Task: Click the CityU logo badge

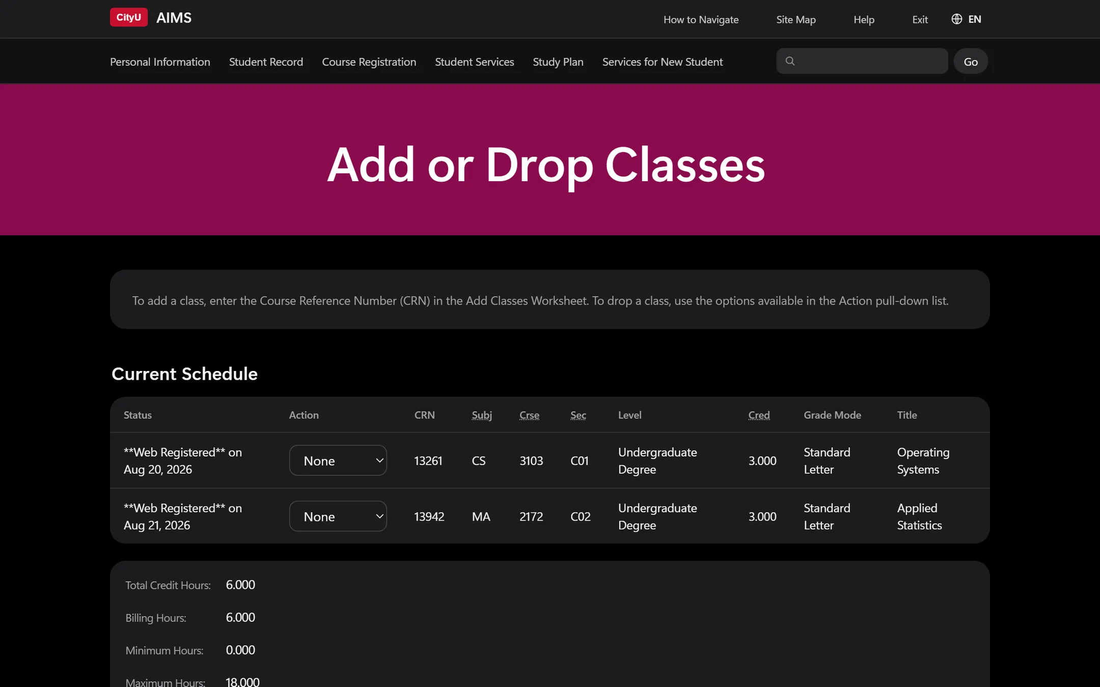Action: point(129,17)
